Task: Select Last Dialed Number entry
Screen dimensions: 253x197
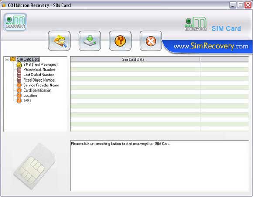Action: pyautogui.click(x=38, y=75)
